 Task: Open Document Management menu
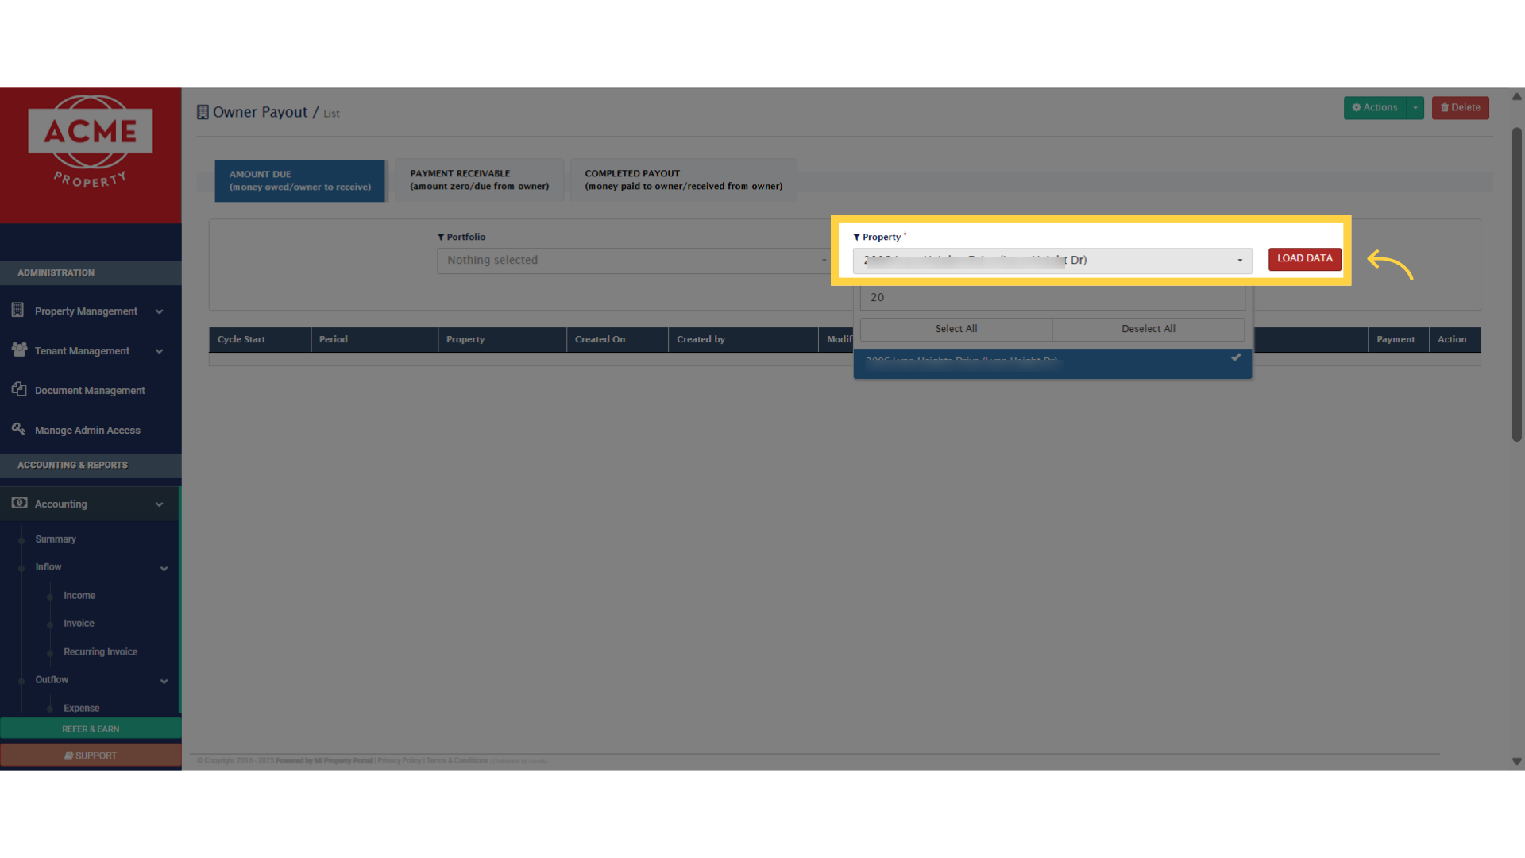(x=90, y=390)
